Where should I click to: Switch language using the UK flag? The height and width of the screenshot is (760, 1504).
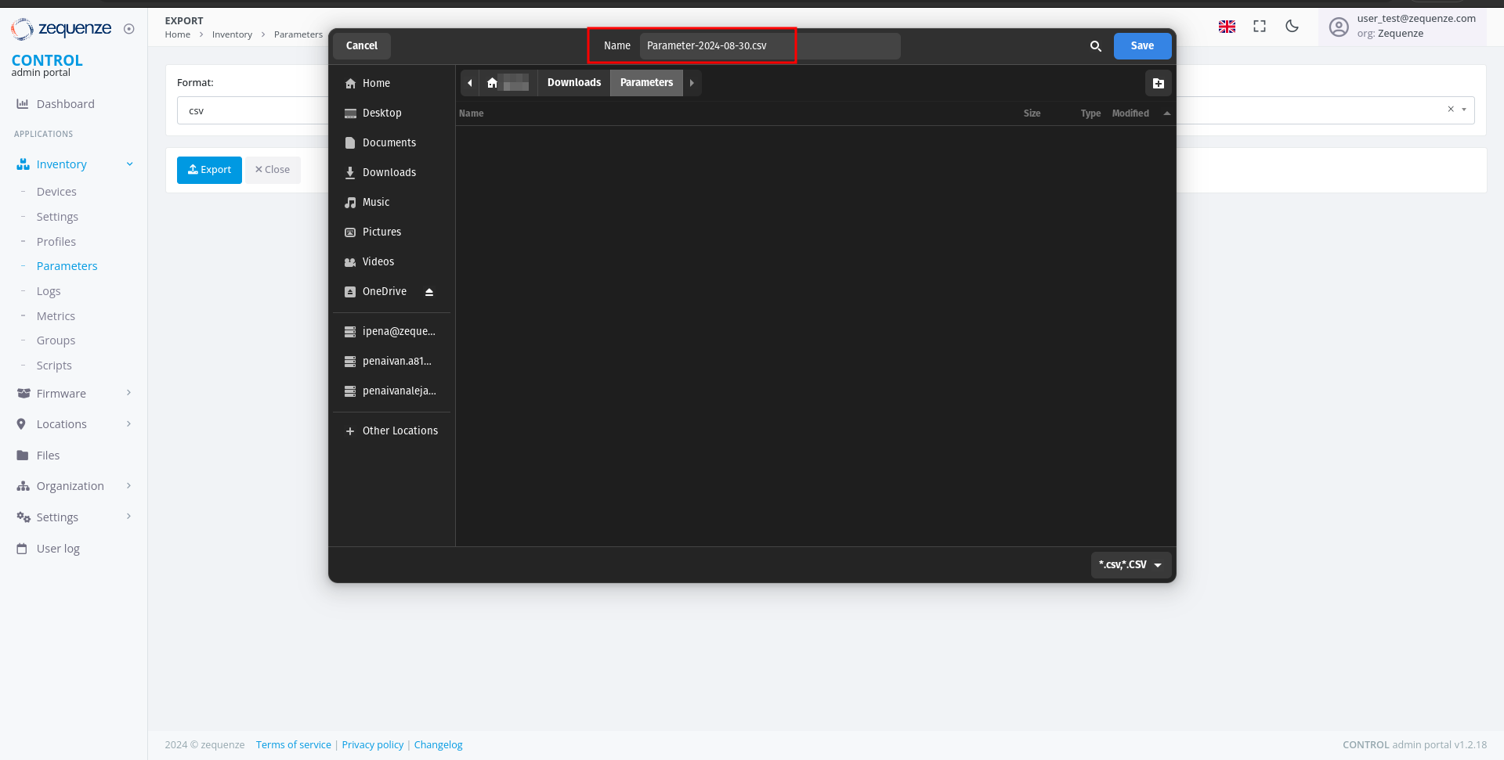click(1227, 26)
